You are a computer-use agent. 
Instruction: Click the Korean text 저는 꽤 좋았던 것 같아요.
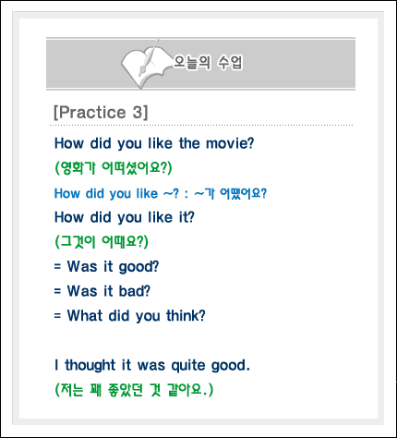coord(134,390)
